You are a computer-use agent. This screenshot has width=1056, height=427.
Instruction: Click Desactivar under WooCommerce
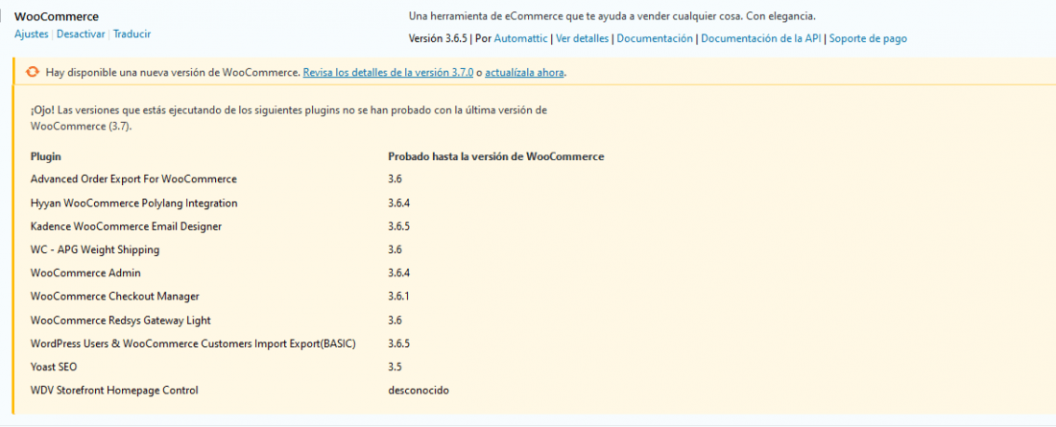[x=81, y=34]
